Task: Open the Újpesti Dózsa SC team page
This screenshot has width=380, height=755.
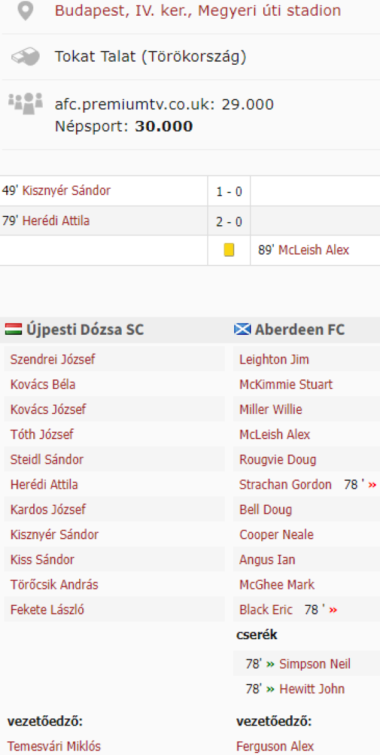Action: click(x=84, y=330)
